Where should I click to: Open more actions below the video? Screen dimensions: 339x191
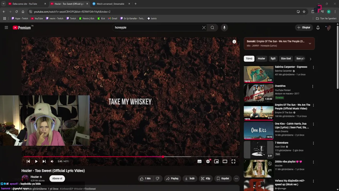pos(236,179)
